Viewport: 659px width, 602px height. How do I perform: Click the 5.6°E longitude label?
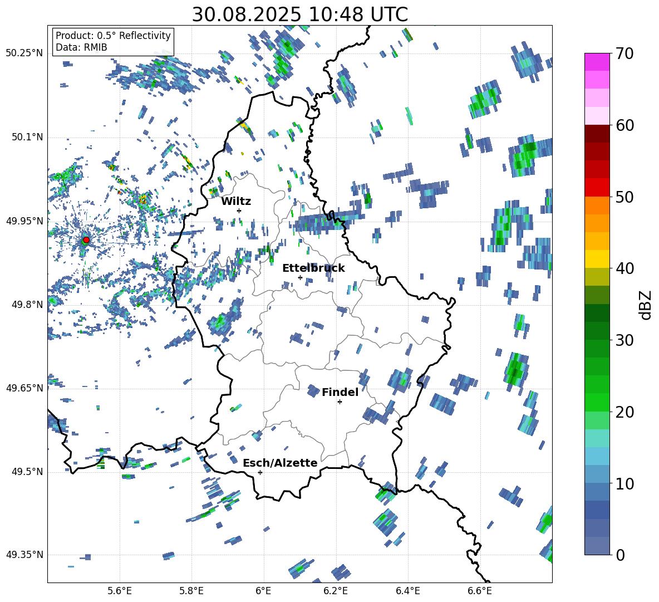pos(120,591)
